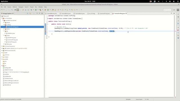This screenshot has height=101, width=180.
Task: Click the Debug bug toolbar icon
Action: [x=31, y=10]
